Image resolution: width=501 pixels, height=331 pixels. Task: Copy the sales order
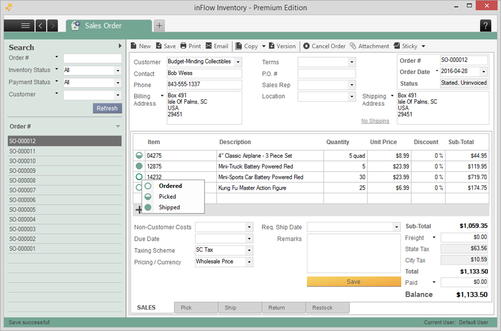247,46
